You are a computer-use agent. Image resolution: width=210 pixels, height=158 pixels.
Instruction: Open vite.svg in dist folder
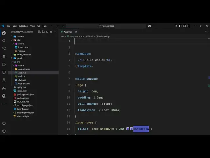(x=22, y=51)
